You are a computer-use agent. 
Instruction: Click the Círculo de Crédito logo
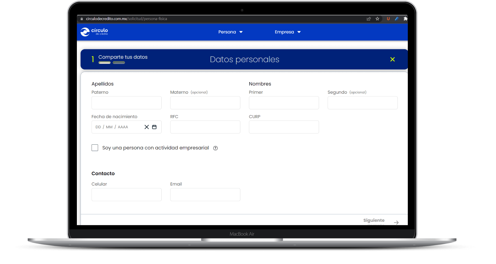click(94, 32)
